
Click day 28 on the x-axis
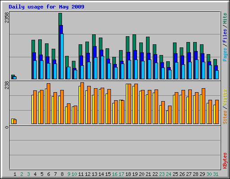(195, 174)
